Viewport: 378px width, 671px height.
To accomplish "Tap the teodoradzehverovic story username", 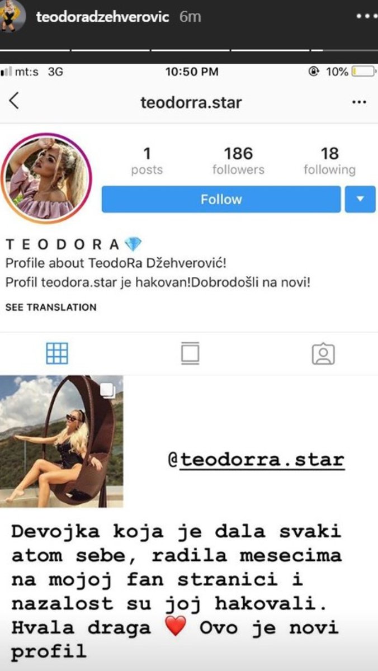I will point(102,17).
